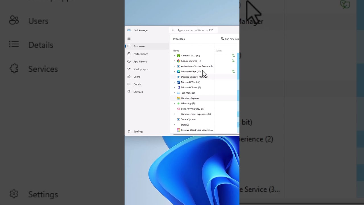Sort processes by the Status column header
Screen dimensions: 364x205
tap(218, 51)
